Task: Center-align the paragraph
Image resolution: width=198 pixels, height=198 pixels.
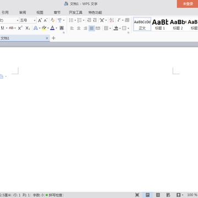Action: tap(79, 28)
